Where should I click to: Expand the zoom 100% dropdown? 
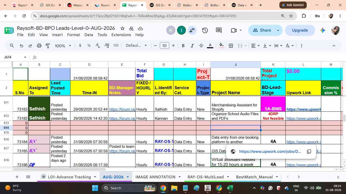click(63, 46)
